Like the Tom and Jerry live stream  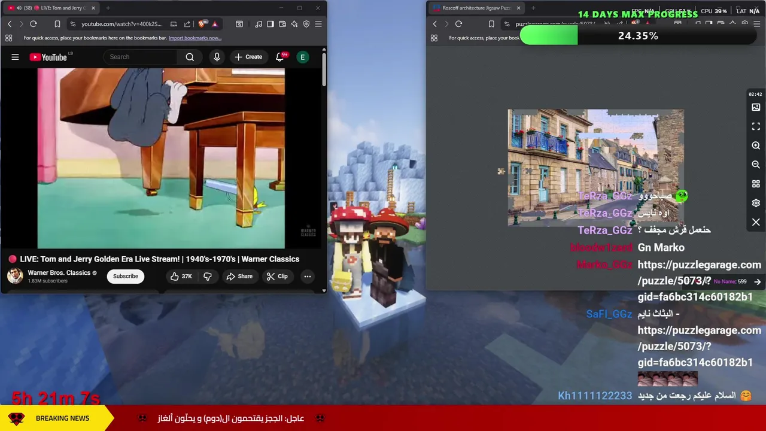181,276
